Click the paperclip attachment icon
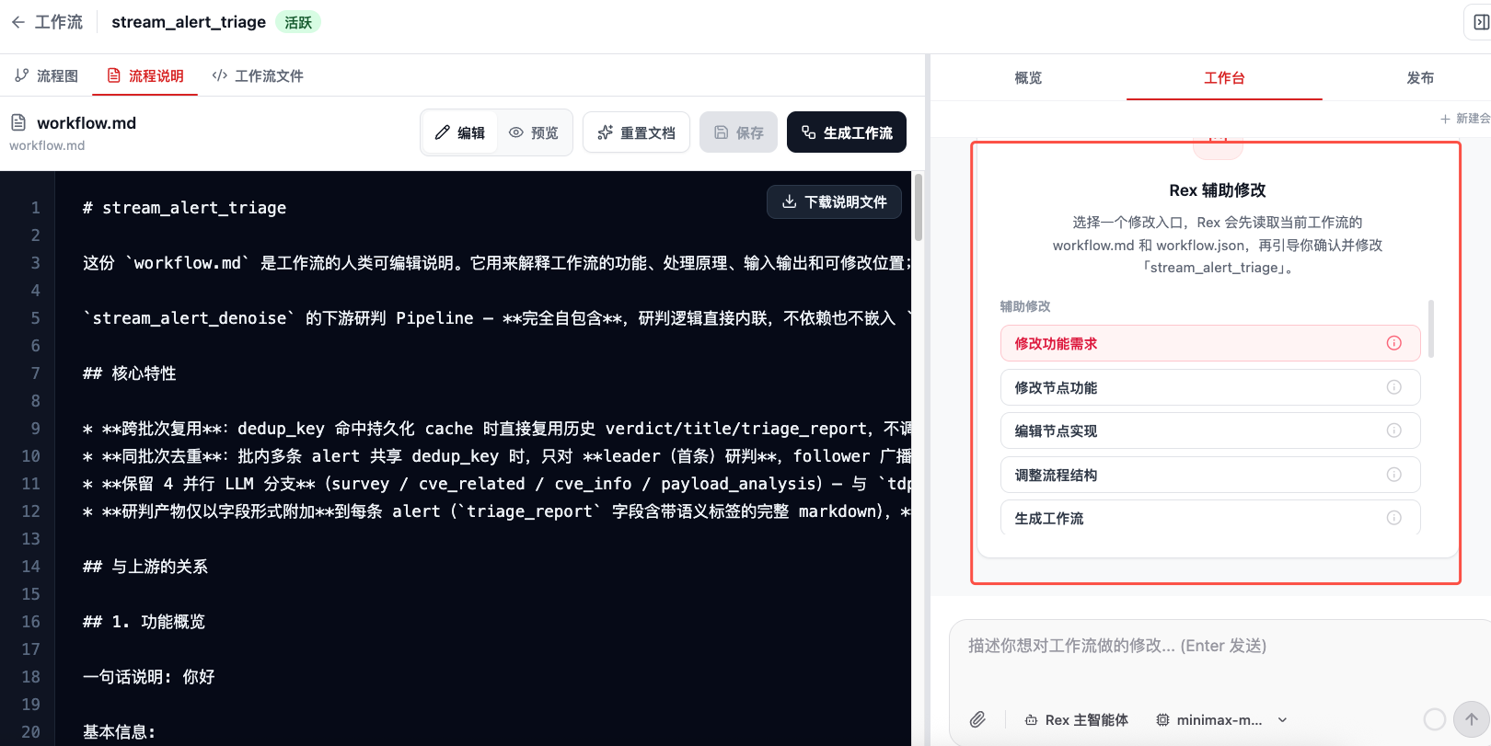Image resolution: width=1491 pixels, height=746 pixels. click(977, 719)
